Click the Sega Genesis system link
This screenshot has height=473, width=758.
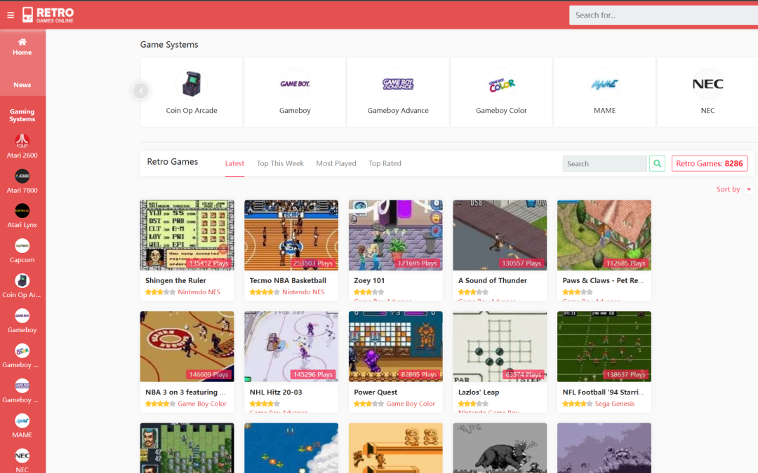(x=614, y=404)
